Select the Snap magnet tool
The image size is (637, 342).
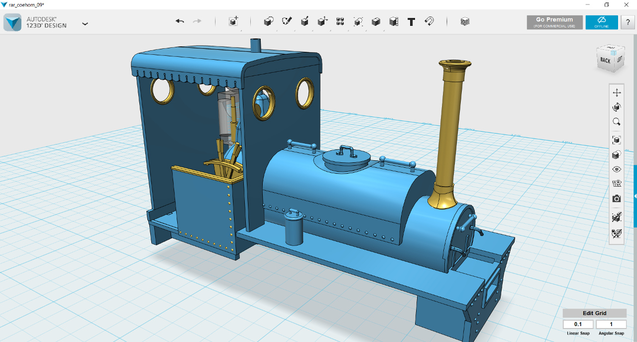click(429, 21)
